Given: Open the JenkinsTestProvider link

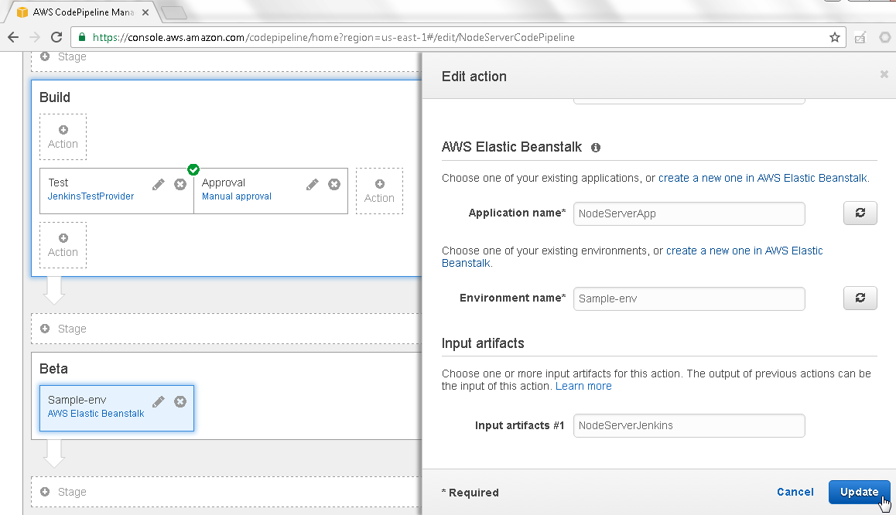Looking at the screenshot, I should [x=91, y=196].
